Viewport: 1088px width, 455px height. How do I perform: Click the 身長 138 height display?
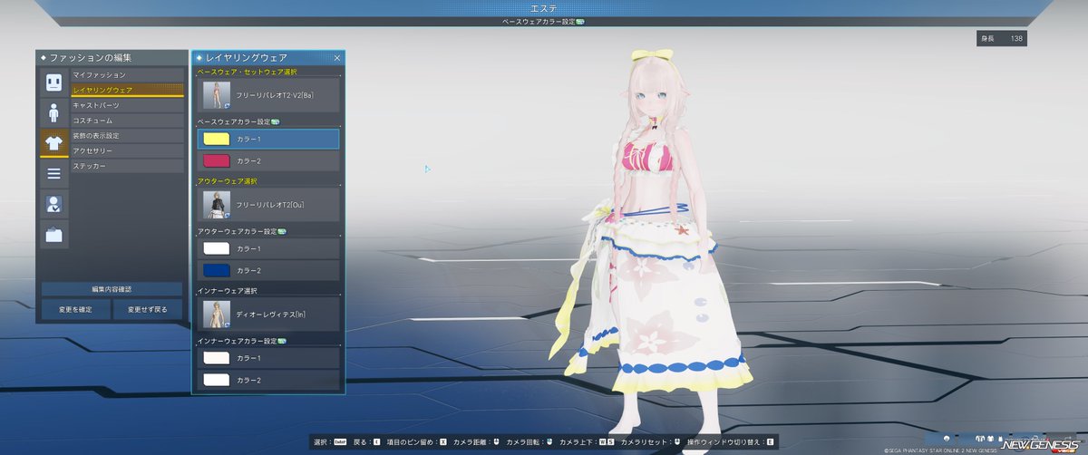[1002, 38]
